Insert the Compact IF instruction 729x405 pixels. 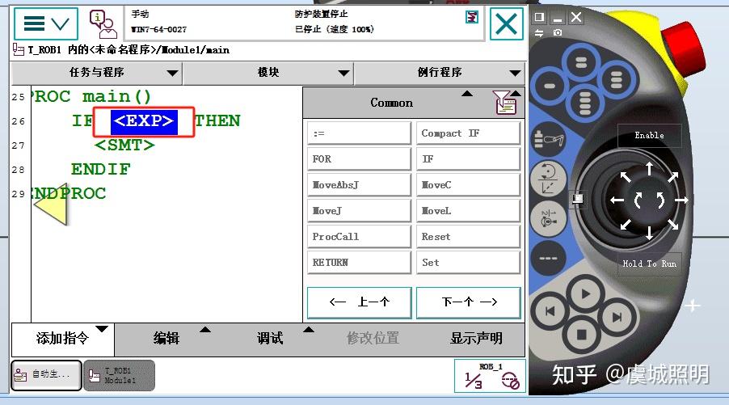[468, 133]
